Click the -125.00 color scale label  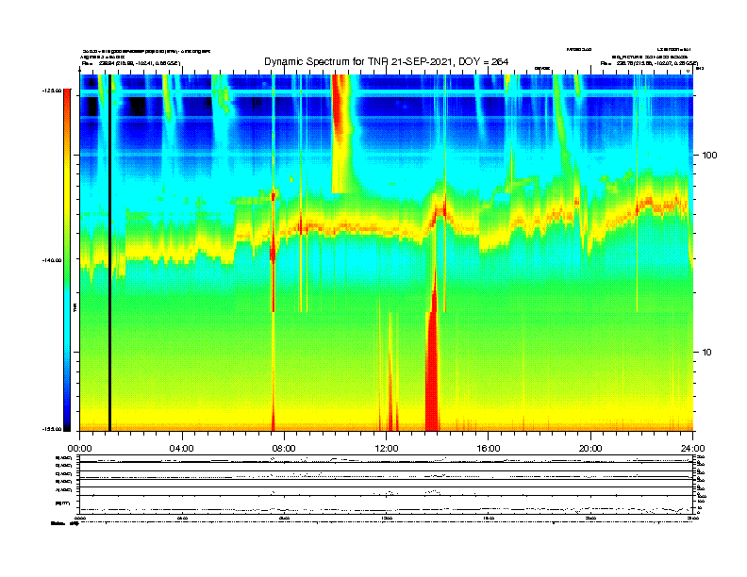(x=52, y=91)
